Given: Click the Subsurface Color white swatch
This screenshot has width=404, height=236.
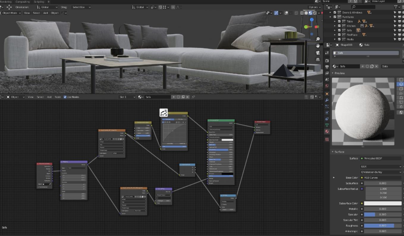Looking at the screenshot, I should (x=383, y=203).
